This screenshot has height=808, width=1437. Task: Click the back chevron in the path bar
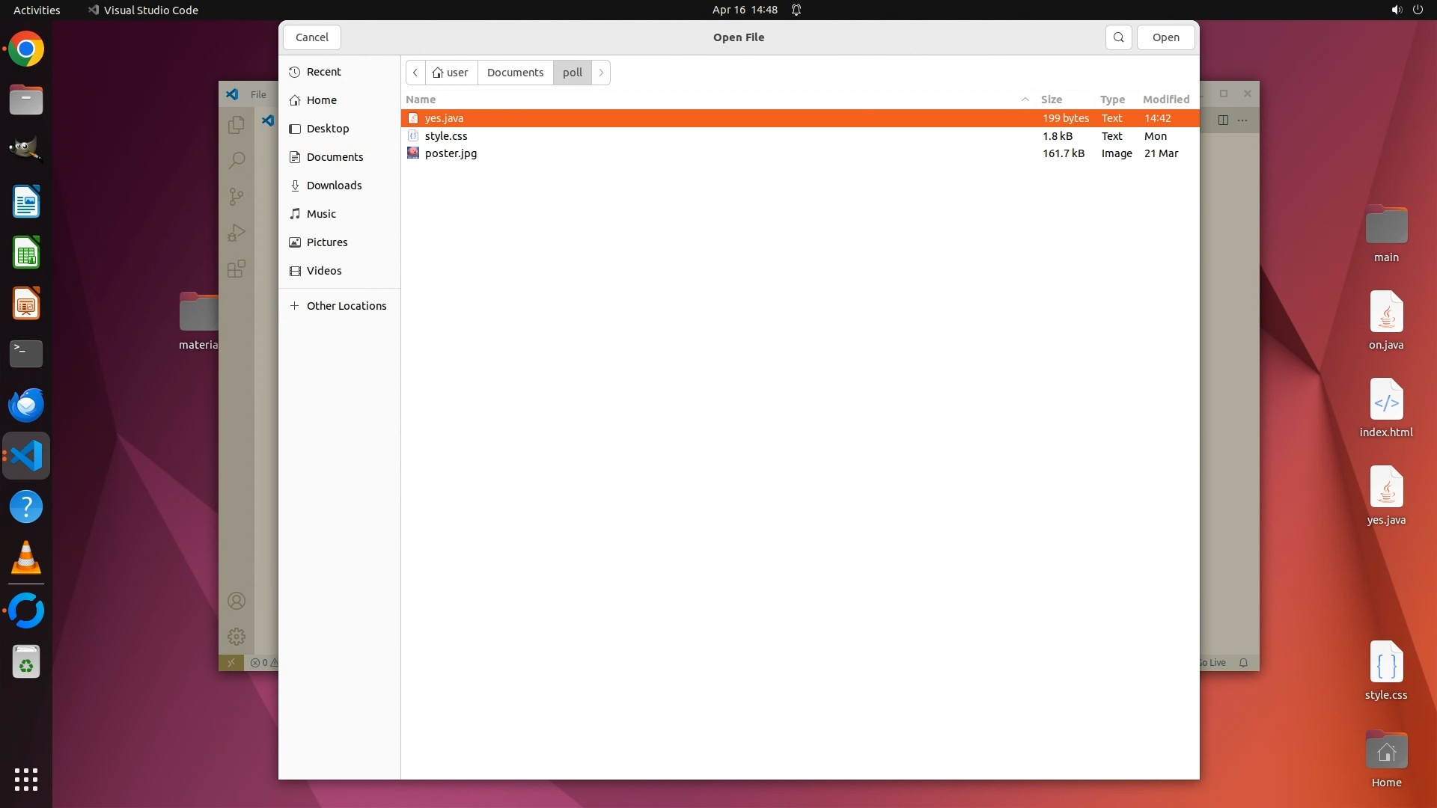point(415,73)
